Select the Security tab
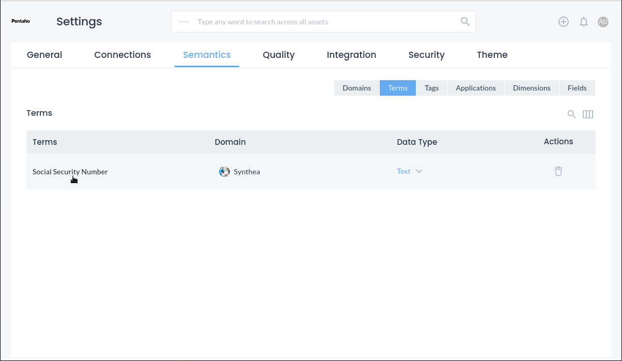The width and height of the screenshot is (622, 361). click(x=426, y=55)
